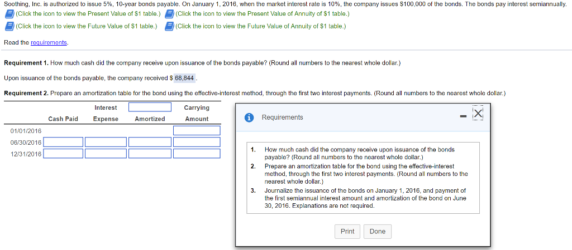This screenshot has width=572, height=250.
Task: Click the Requirement 2. heading
Action: click(x=26, y=93)
